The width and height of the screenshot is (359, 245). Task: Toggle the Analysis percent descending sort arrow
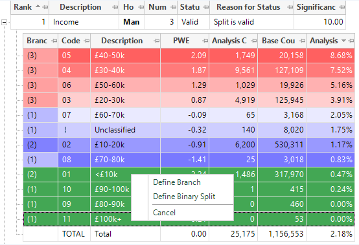pos(343,41)
